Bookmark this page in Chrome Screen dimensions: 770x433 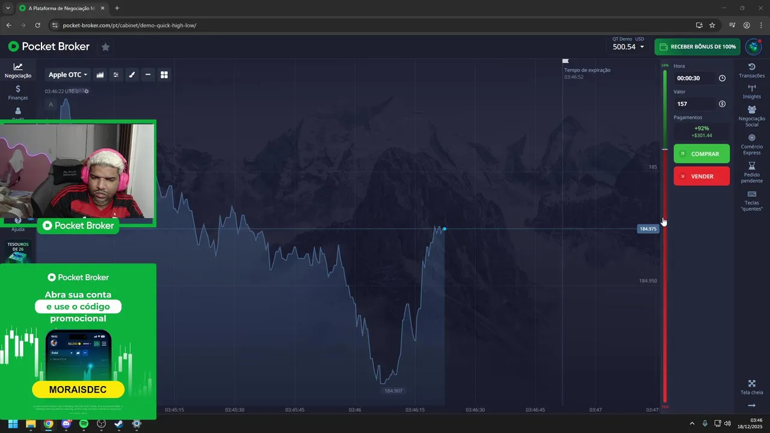[712, 25]
